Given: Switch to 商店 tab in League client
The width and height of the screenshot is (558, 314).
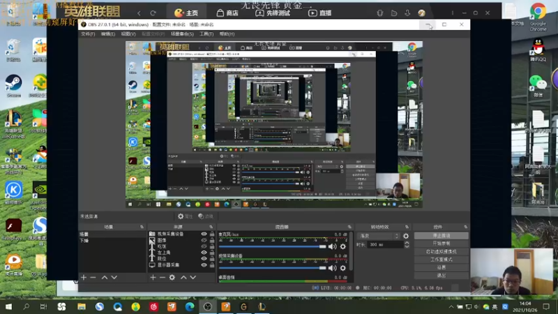Looking at the screenshot, I should (228, 13).
